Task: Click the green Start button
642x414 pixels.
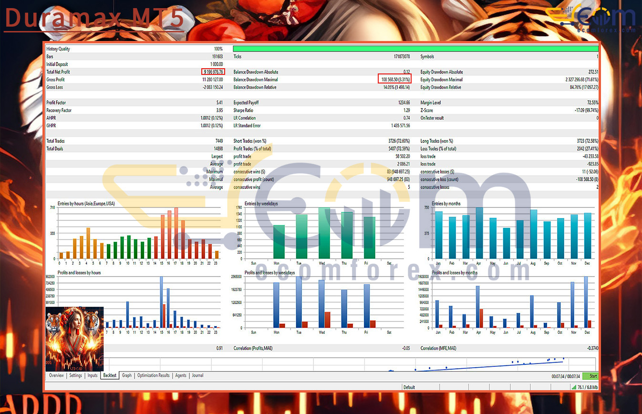Action: click(590, 376)
